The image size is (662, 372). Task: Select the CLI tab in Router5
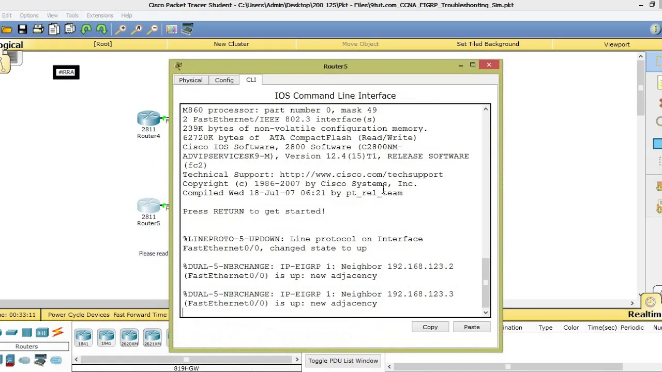[251, 80]
